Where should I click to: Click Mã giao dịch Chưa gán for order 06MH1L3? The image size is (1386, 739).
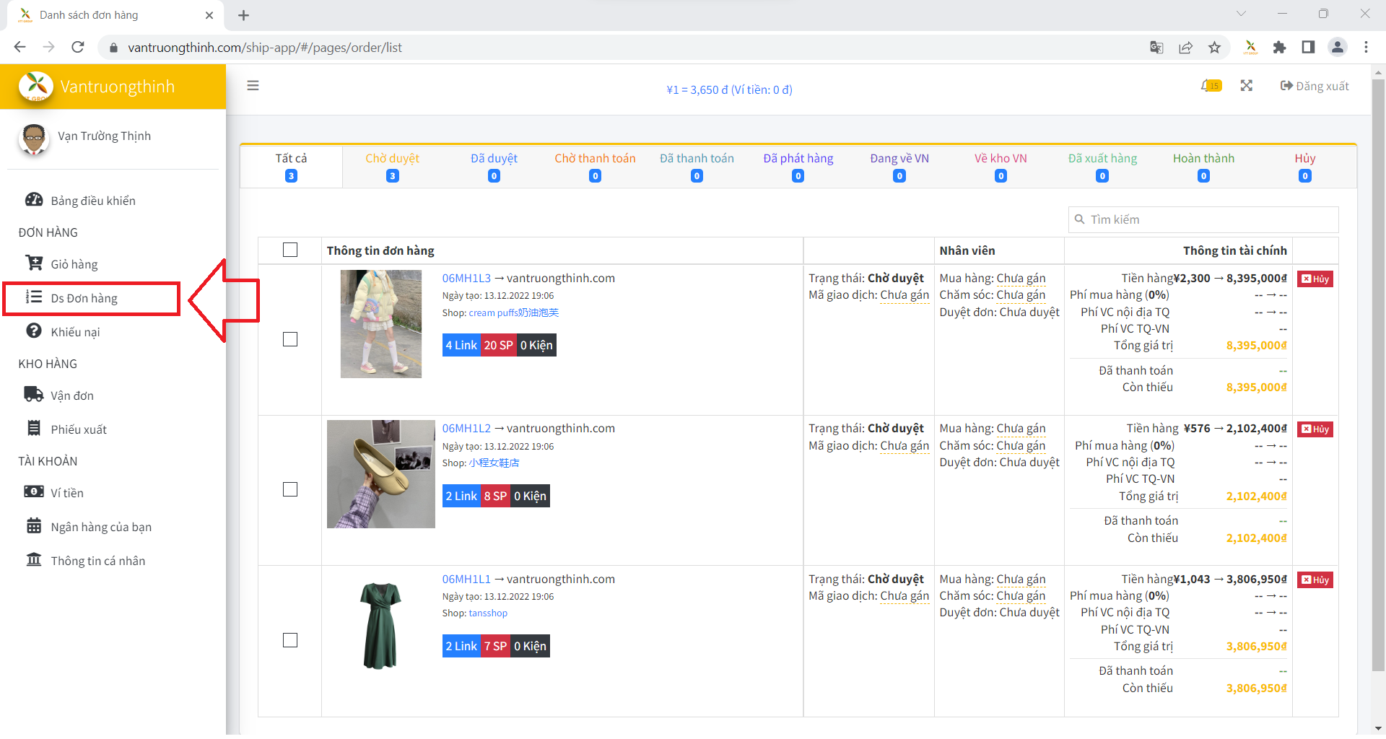click(x=905, y=294)
